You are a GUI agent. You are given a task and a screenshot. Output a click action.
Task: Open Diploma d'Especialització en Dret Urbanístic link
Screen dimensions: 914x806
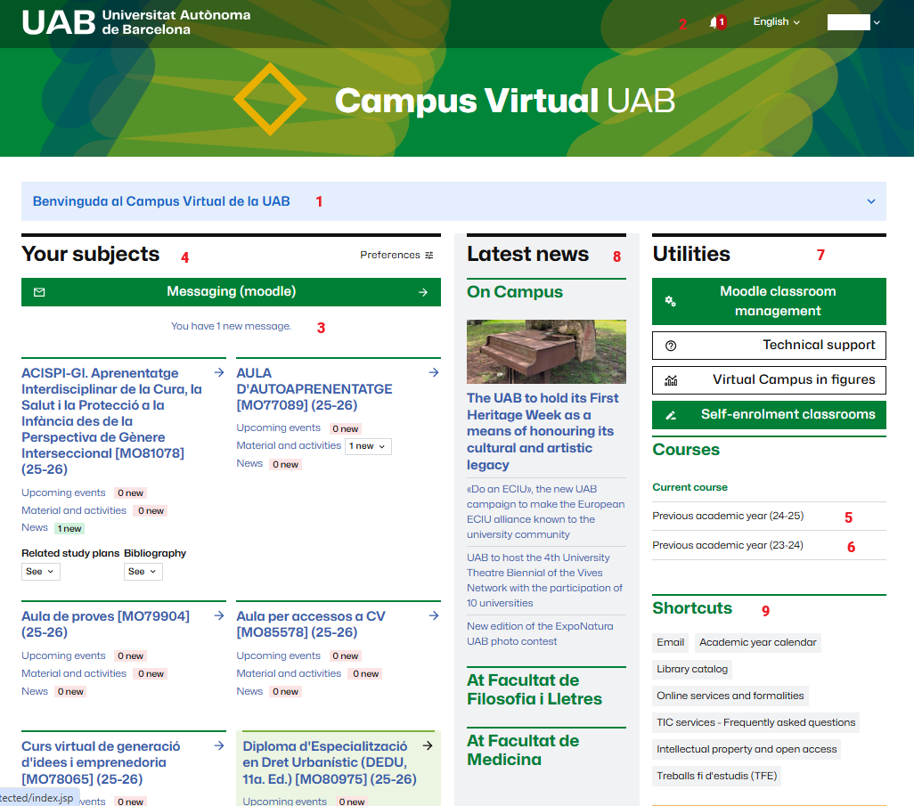[x=330, y=762]
